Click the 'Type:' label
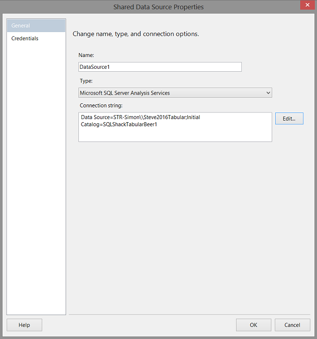This screenshot has width=317, height=339. [x=86, y=80]
